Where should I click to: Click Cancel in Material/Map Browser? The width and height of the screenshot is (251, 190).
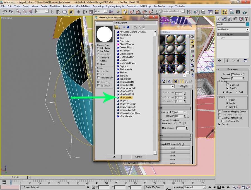[138, 157]
